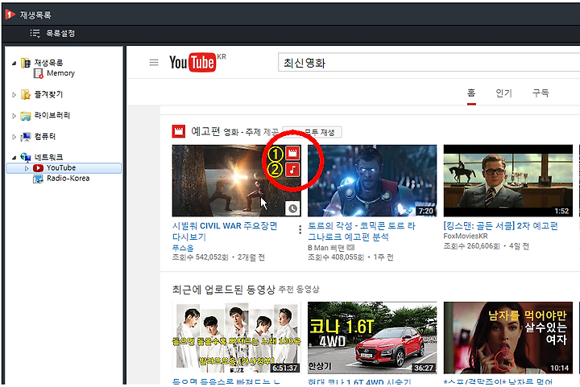Select 컴퓨터 in the tree
The width and height of the screenshot is (580, 387).
[45, 137]
